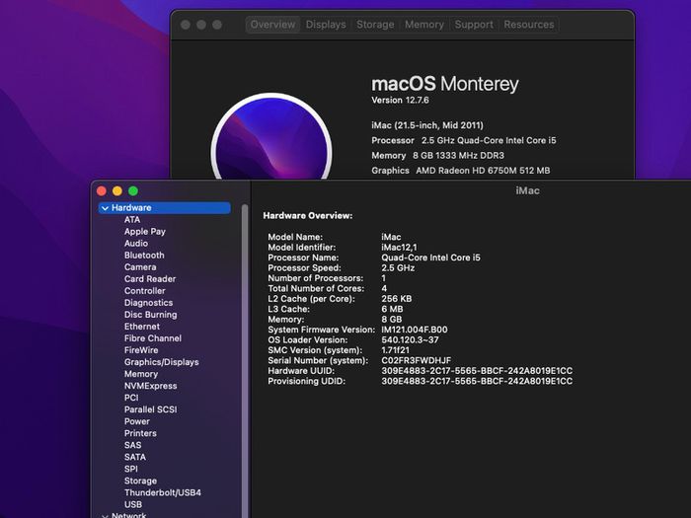The image size is (691, 518).
Task: Click the sidebar vertical scrollbar
Action: pos(245,360)
